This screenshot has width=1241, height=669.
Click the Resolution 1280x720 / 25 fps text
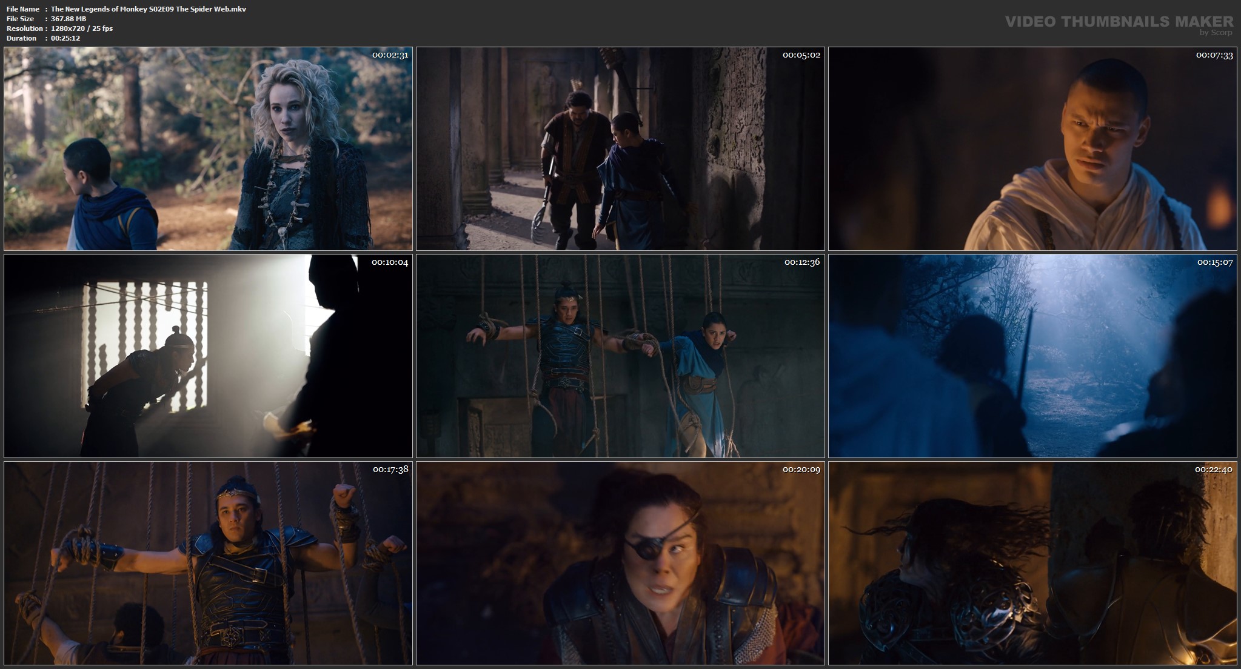81,28
